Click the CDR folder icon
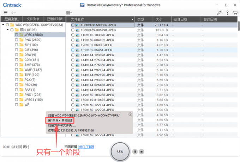 [22, 60]
